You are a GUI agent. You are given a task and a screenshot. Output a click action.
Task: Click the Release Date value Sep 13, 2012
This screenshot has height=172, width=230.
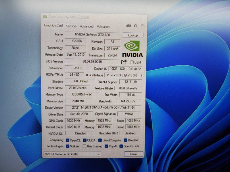tap(76, 55)
